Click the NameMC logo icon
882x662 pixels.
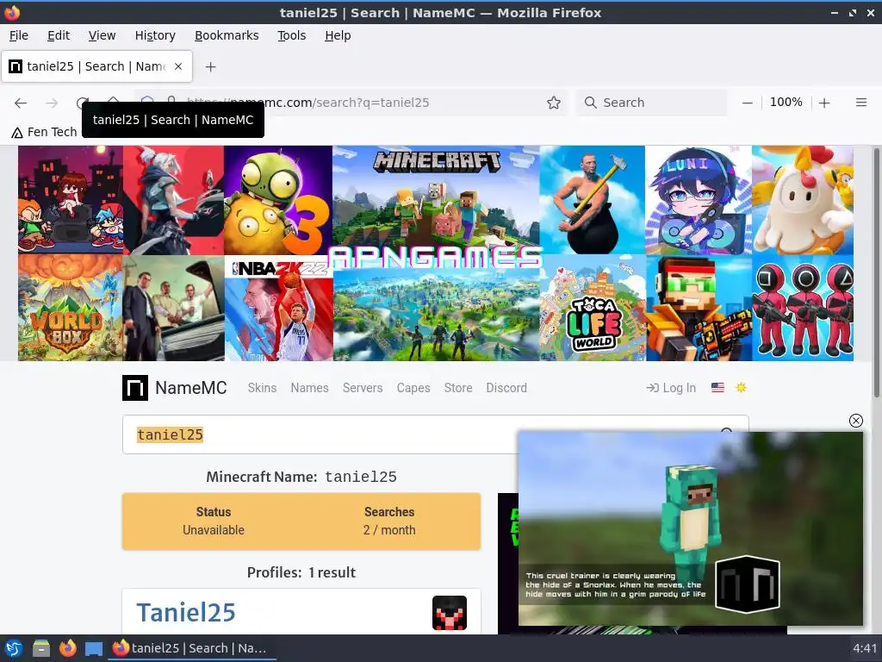click(135, 388)
